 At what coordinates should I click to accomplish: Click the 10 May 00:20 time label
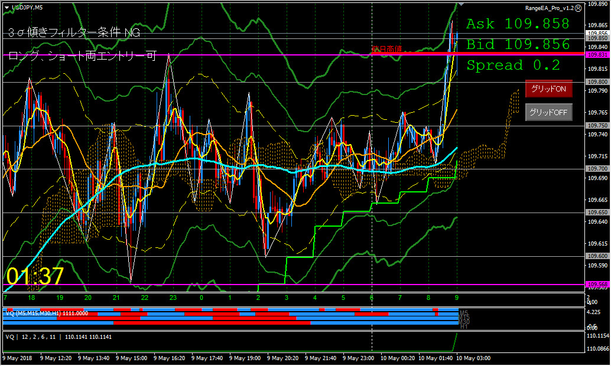[x=398, y=358]
